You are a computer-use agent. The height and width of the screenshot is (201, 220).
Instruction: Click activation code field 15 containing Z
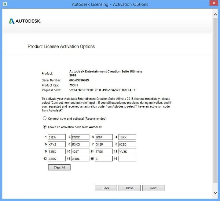pos(104,159)
